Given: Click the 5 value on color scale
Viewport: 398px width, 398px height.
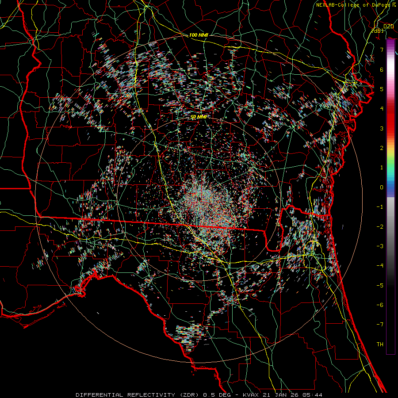Looking at the screenshot, I should click(x=382, y=89).
